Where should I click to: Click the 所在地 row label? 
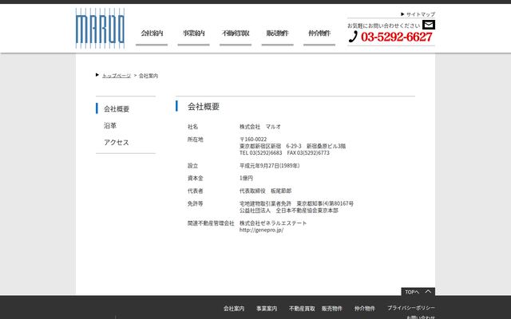[x=195, y=140]
